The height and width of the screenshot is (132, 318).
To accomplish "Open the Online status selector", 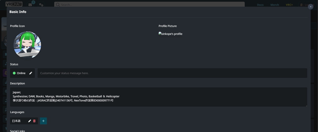I will 19,73.
